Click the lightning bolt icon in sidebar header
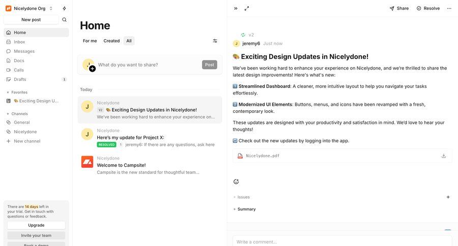The height and width of the screenshot is (246, 458). pyautogui.click(x=64, y=8)
